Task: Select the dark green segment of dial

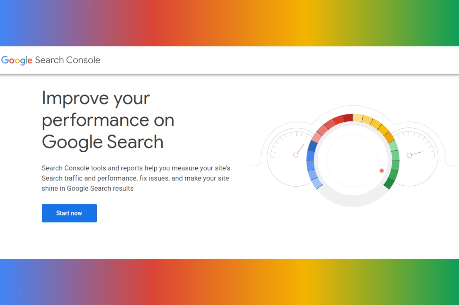Action: click(x=389, y=183)
